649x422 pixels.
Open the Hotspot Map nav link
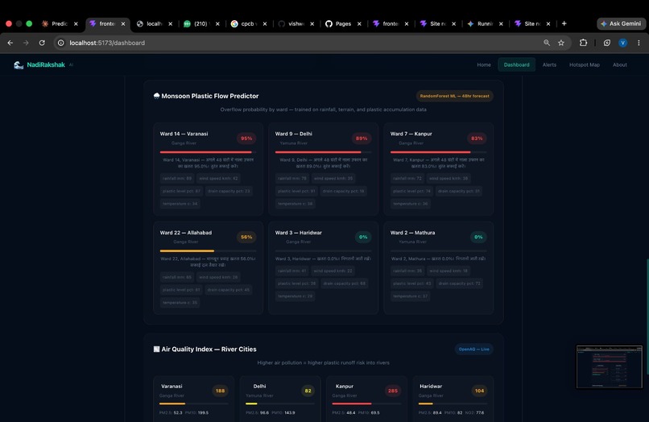click(x=584, y=65)
